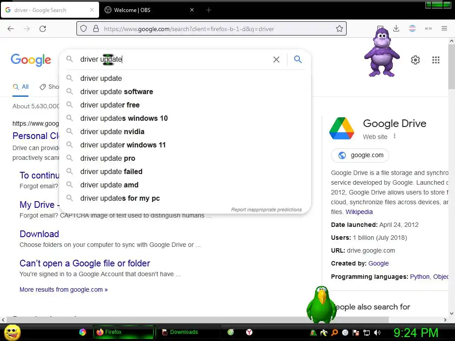Click the scroll down arrow on page
455x341 pixels.
pyautogui.click(x=451, y=313)
